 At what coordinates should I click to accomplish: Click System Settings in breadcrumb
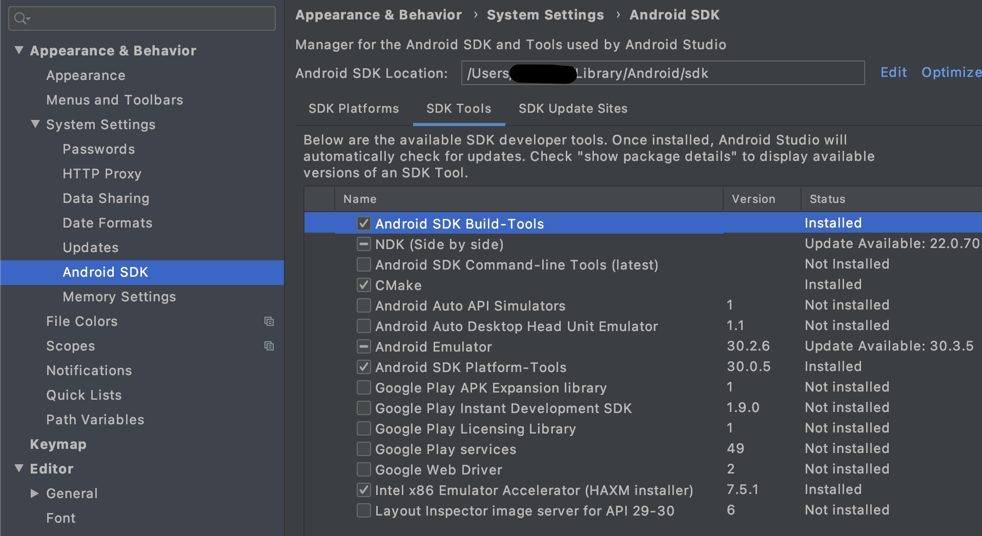pos(545,15)
